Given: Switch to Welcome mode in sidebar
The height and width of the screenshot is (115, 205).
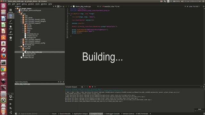Looking at the screenshot, I should [x=11, y=11].
